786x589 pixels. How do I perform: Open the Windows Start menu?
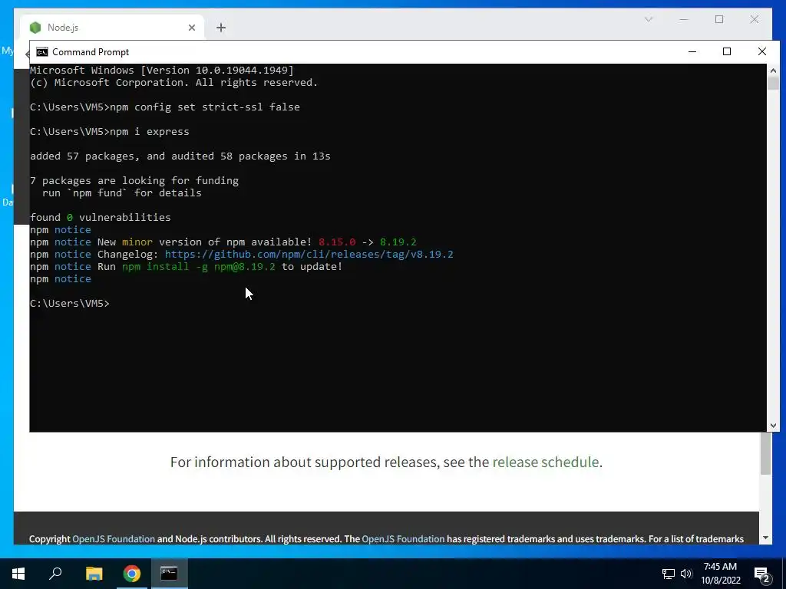pos(18,574)
